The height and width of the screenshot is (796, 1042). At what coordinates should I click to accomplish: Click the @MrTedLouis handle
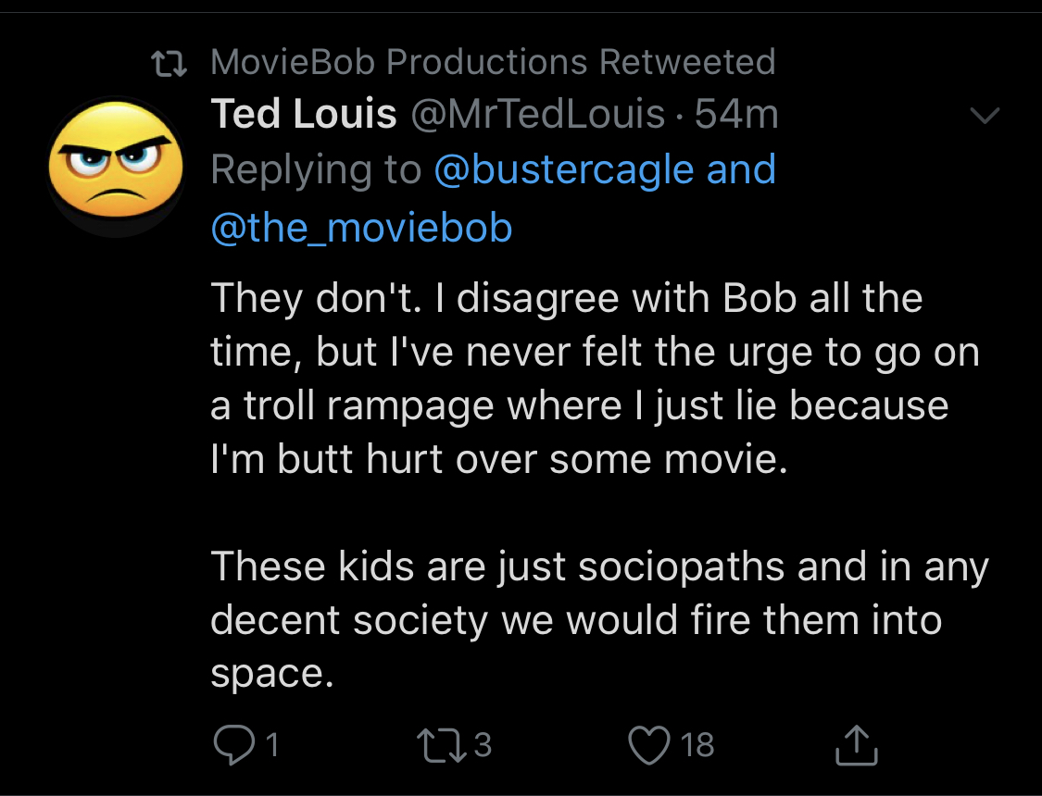tap(538, 114)
